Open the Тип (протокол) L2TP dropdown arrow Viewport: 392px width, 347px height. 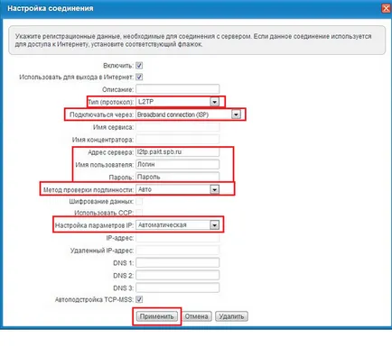(x=214, y=102)
